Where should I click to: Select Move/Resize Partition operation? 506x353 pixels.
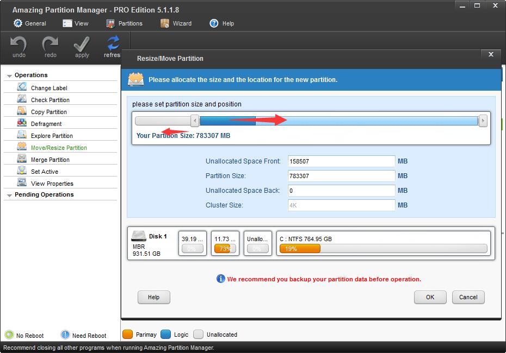(60, 147)
